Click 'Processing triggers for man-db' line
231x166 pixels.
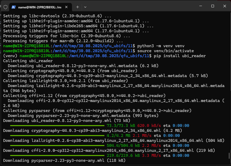[63, 41]
